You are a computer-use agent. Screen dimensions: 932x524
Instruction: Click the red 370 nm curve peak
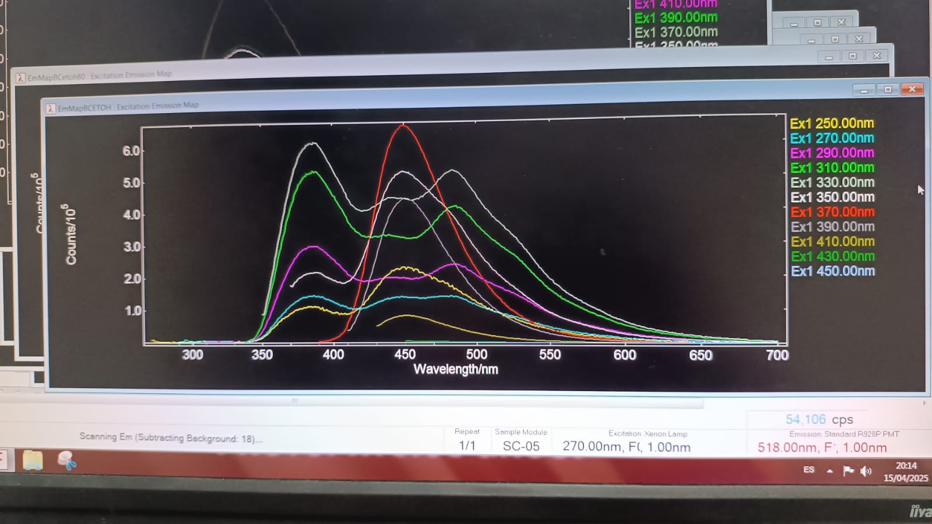403,126
